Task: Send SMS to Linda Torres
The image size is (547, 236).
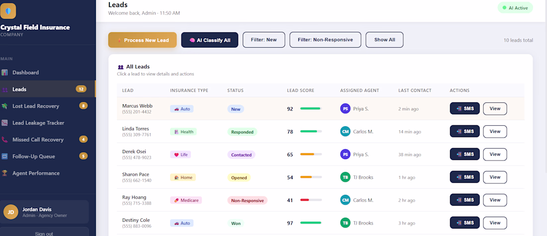Action: pyautogui.click(x=464, y=132)
